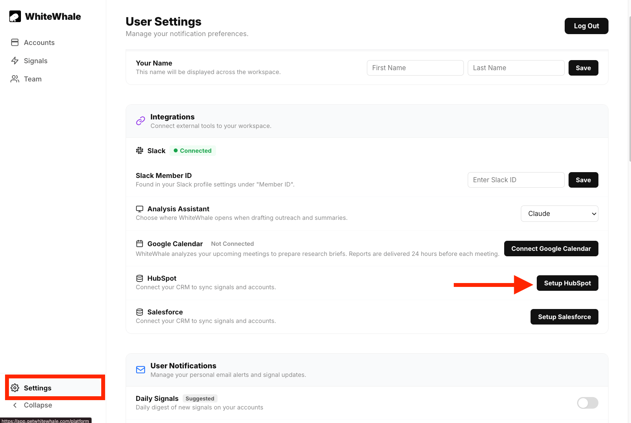Click Connect Google Calendar button
Image resolution: width=631 pixels, height=423 pixels.
coord(551,249)
